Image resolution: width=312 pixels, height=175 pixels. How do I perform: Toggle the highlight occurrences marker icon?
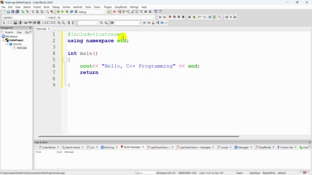[153, 23]
